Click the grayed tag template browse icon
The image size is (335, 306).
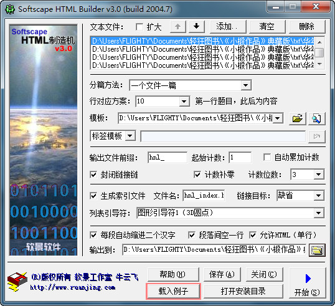click(x=317, y=136)
